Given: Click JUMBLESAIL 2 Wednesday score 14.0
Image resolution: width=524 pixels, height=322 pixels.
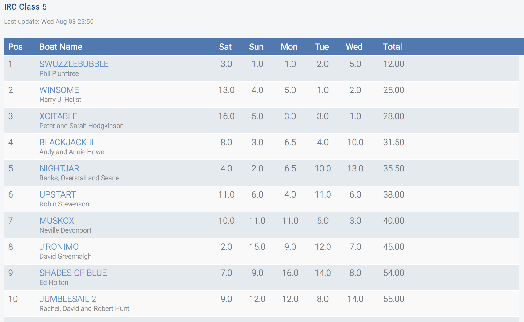Looking at the screenshot, I should [x=355, y=299].
